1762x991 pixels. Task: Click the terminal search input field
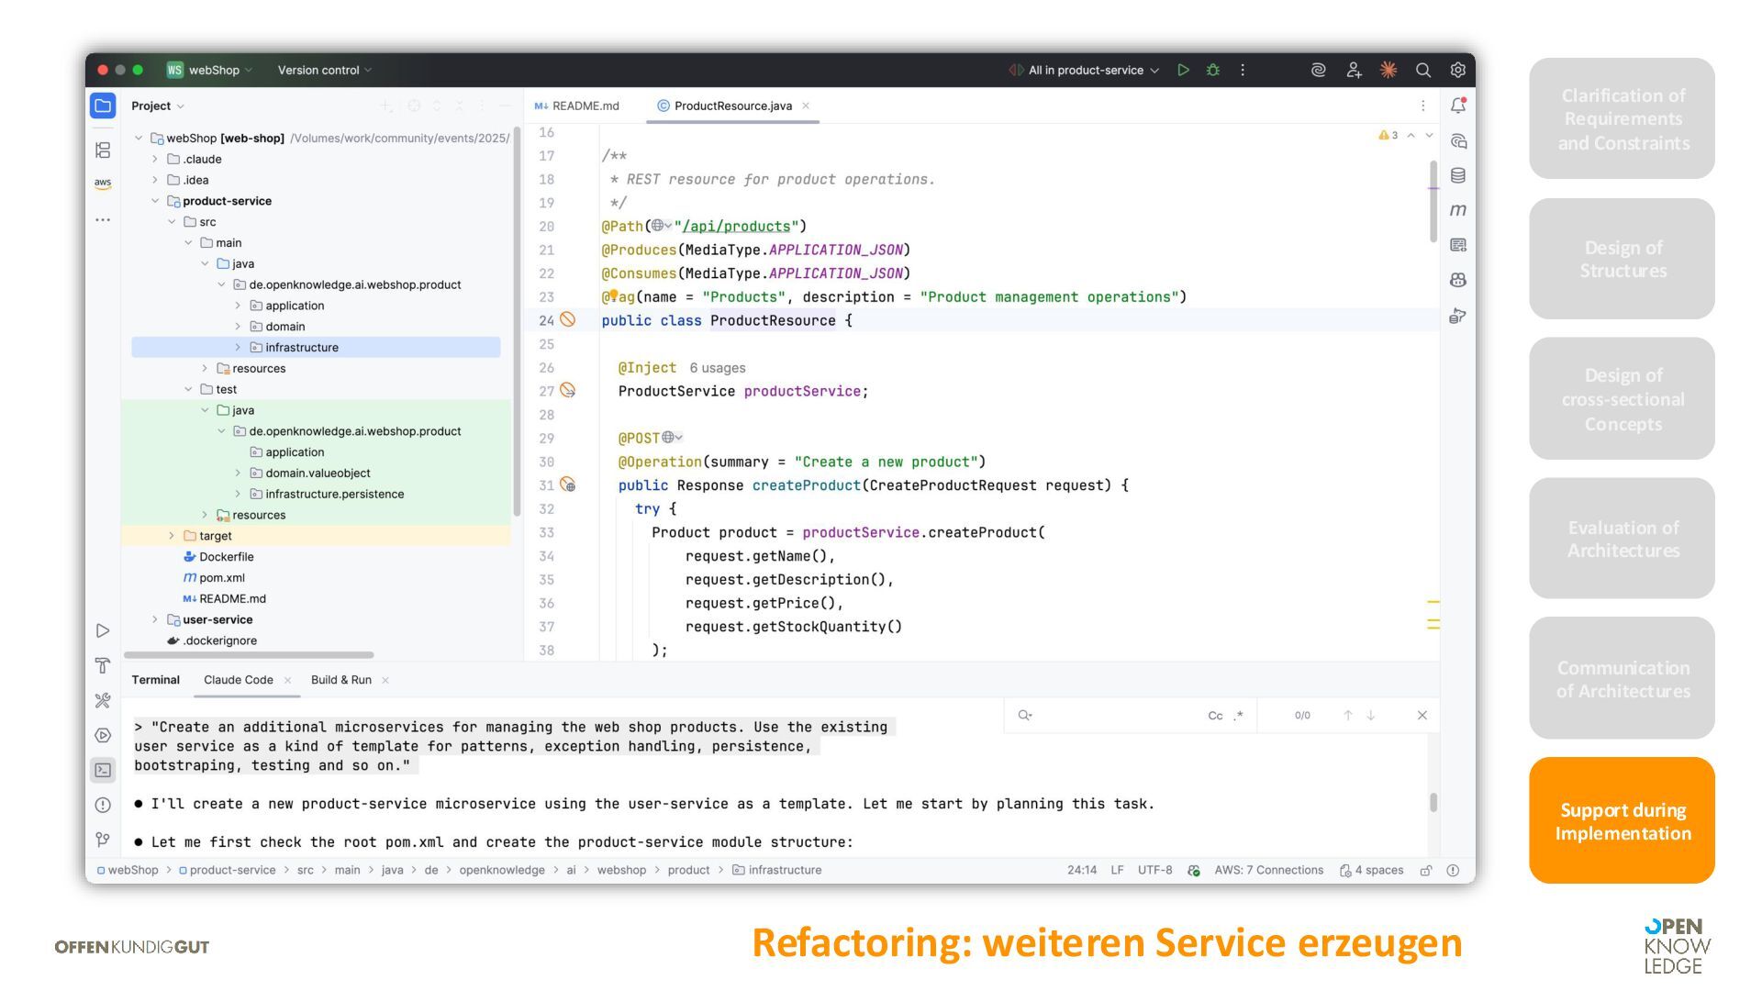pos(1115,716)
